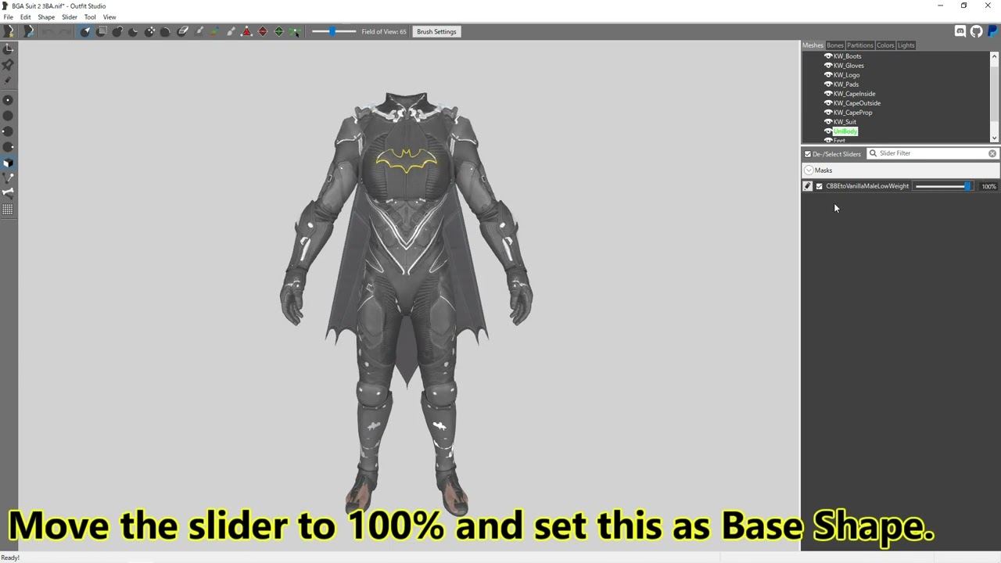Image resolution: width=1001 pixels, height=563 pixels.
Task: Switch to the Bones tab
Action: (x=835, y=45)
